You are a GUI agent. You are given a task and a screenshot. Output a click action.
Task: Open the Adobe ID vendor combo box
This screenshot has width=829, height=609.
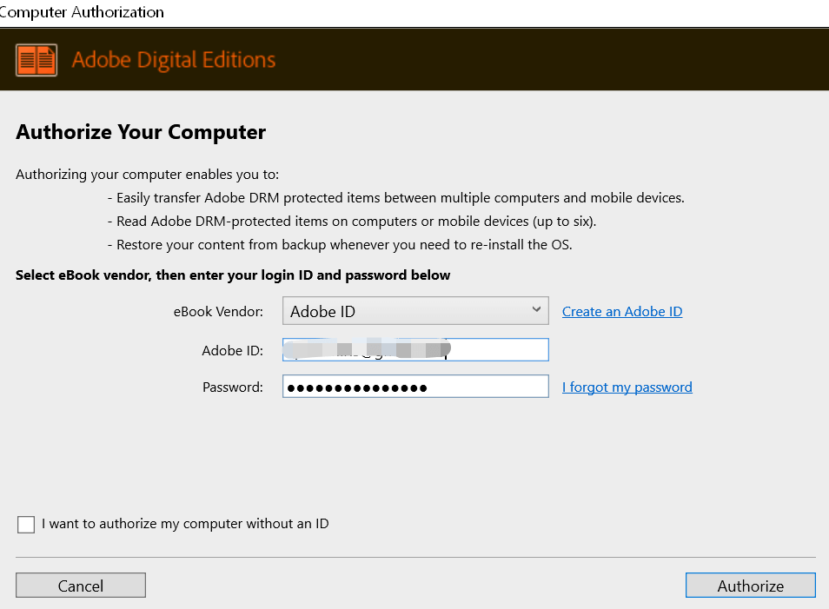click(x=415, y=311)
